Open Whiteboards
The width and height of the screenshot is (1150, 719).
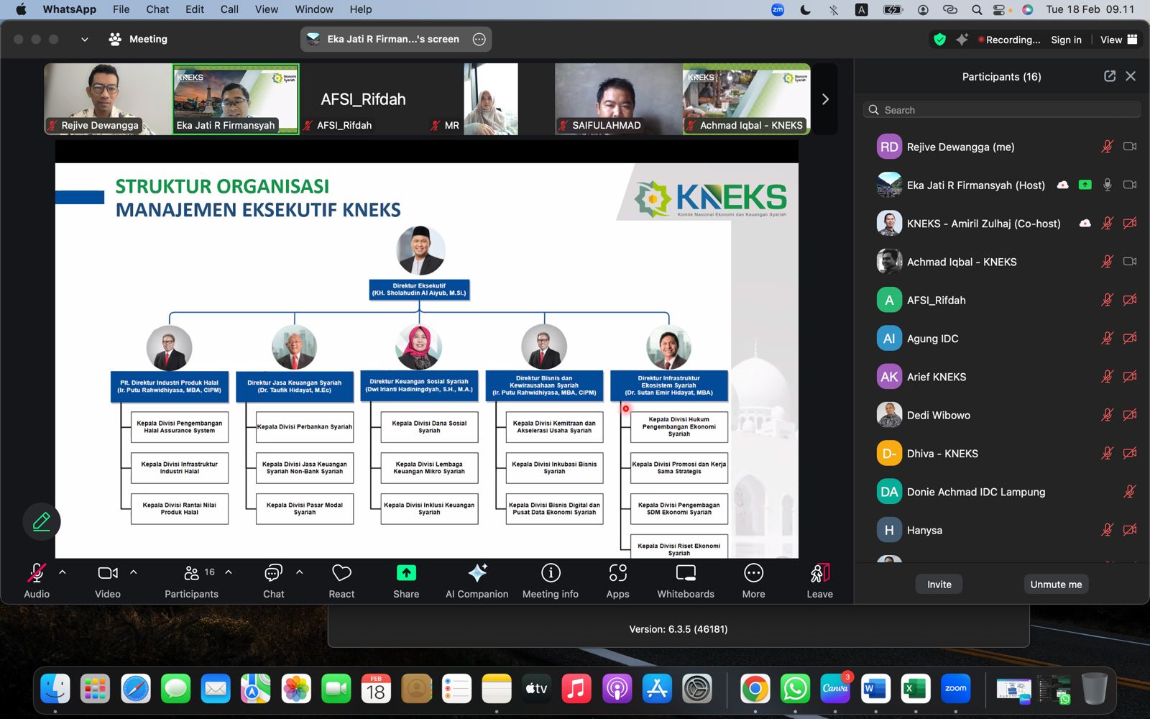(686, 581)
